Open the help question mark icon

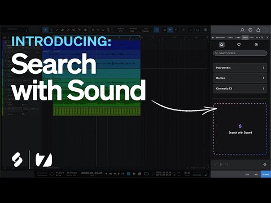pos(190,30)
